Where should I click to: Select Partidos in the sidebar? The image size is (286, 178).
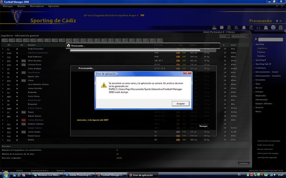point(261,56)
